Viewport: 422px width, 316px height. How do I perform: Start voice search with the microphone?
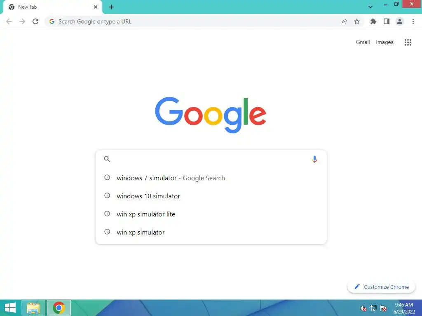click(x=314, y=159)
